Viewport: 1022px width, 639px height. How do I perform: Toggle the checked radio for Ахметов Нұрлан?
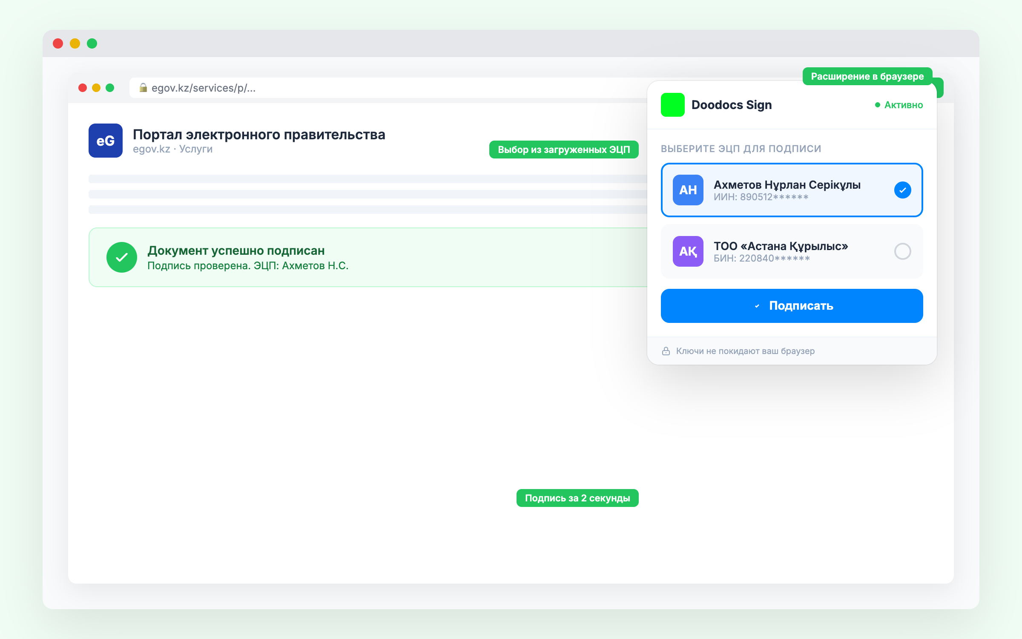coord(902,190)
